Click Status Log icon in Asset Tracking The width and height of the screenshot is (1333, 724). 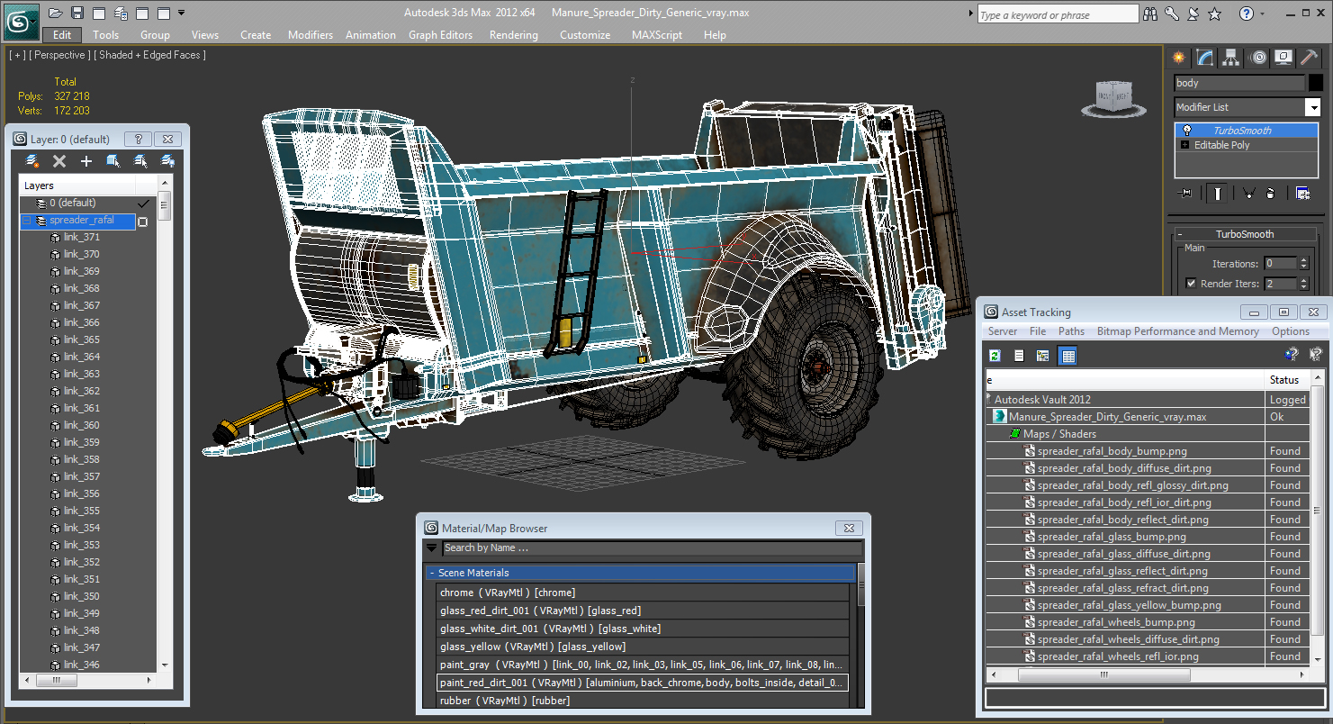[1019, 356]
